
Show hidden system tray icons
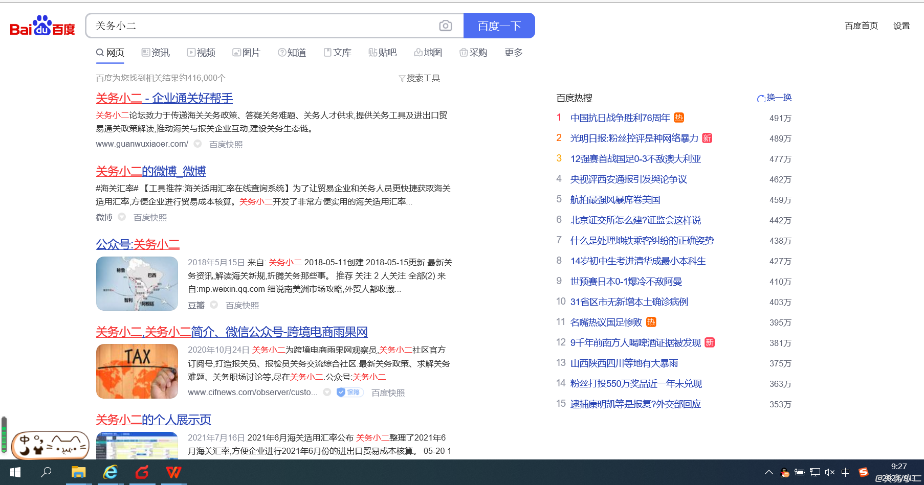click(x=768, y=472)
